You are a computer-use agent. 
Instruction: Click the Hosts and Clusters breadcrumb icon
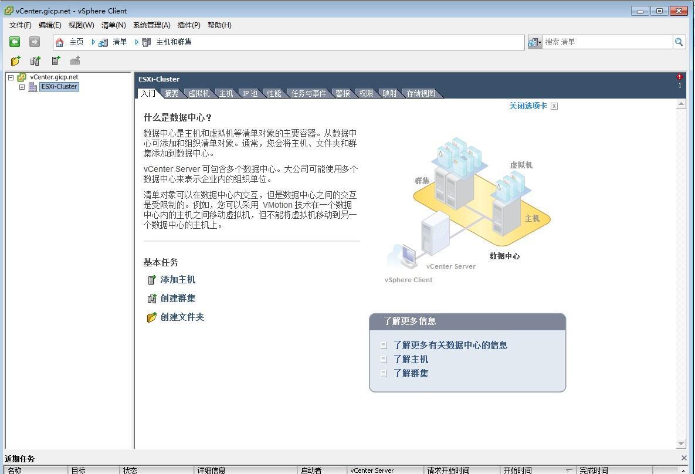pyautogui.click(x=146, y=42)
